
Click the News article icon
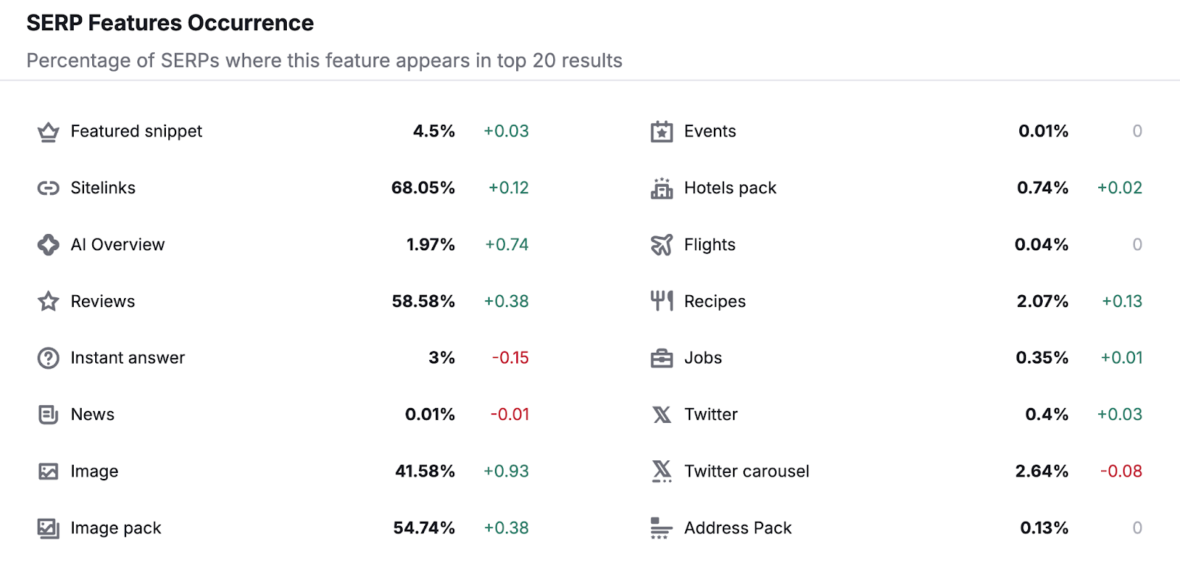(x=47, y=415)
